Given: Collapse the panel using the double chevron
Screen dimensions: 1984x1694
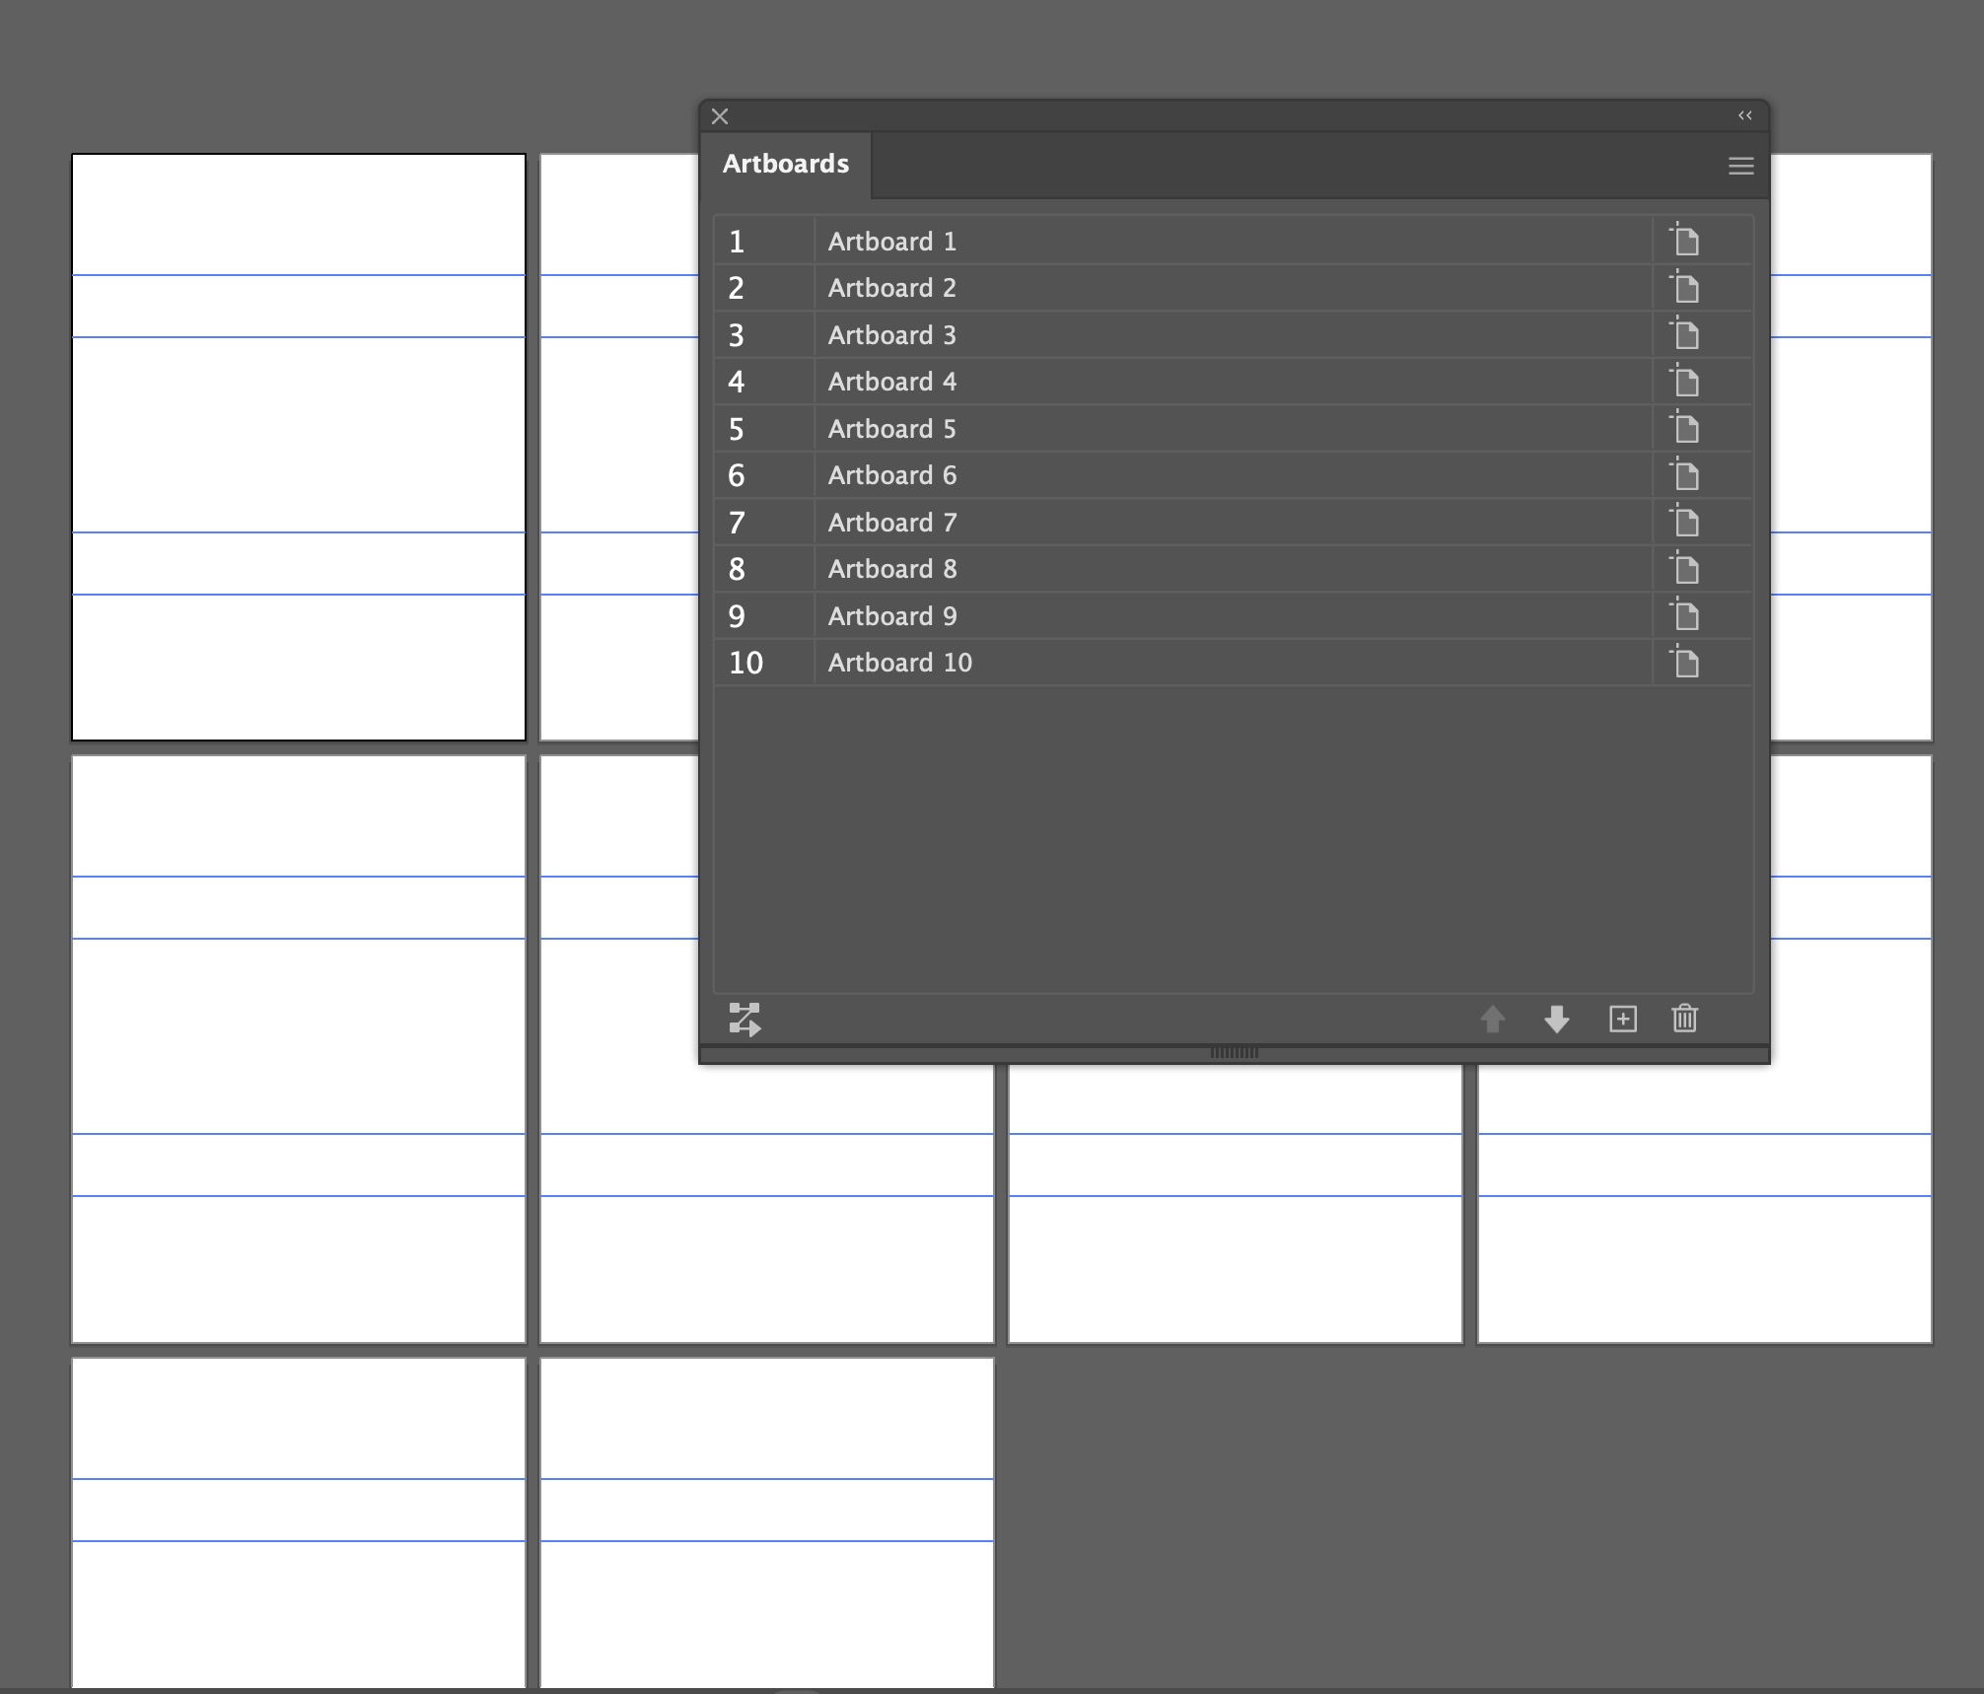Looking at the screenshot, I should point(1744,115).
